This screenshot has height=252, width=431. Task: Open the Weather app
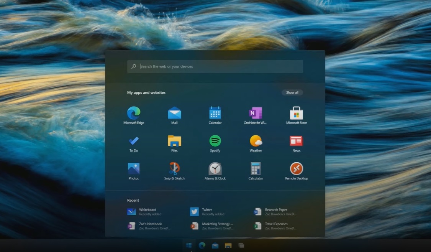256,143
